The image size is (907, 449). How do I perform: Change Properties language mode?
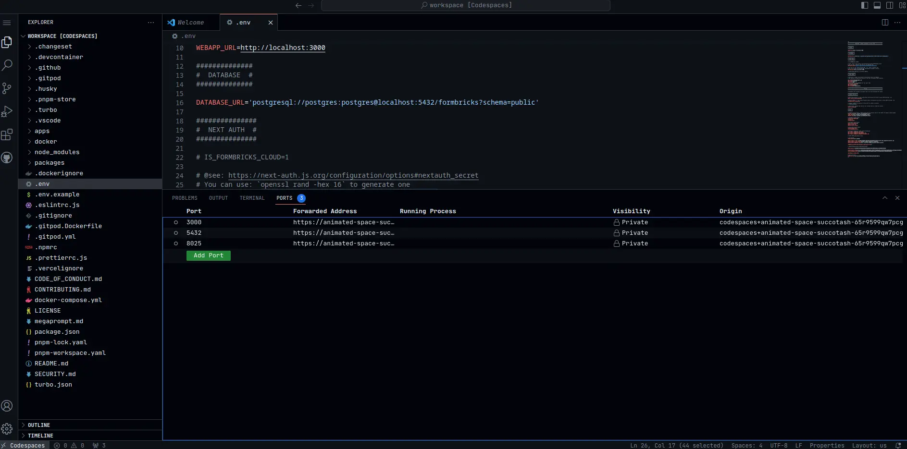click(x=827, y=445)
